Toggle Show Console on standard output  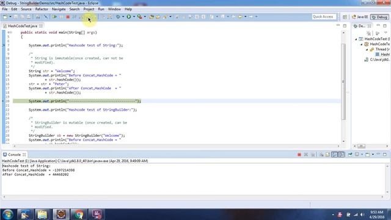coord(334,155)
